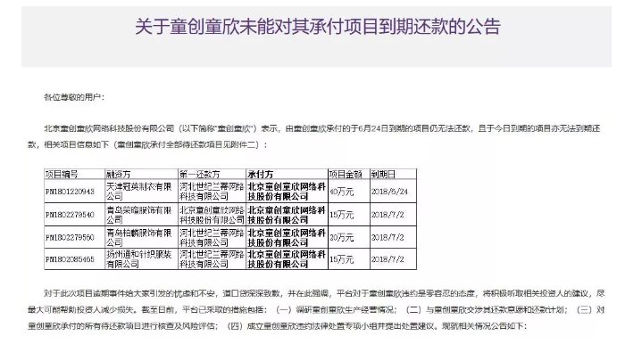This screenshot has height=344, width=625.
Task: Click the 20万元 amount cell
Action: (x=349, y=237)
